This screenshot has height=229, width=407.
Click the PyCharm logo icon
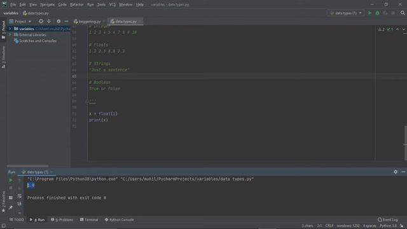[4, 4]
